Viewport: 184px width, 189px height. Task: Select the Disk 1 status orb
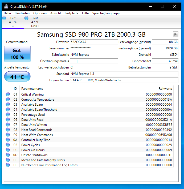[26, 18]
